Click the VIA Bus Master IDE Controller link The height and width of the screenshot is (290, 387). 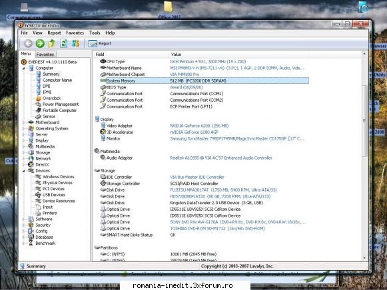(x=197, y=177)
